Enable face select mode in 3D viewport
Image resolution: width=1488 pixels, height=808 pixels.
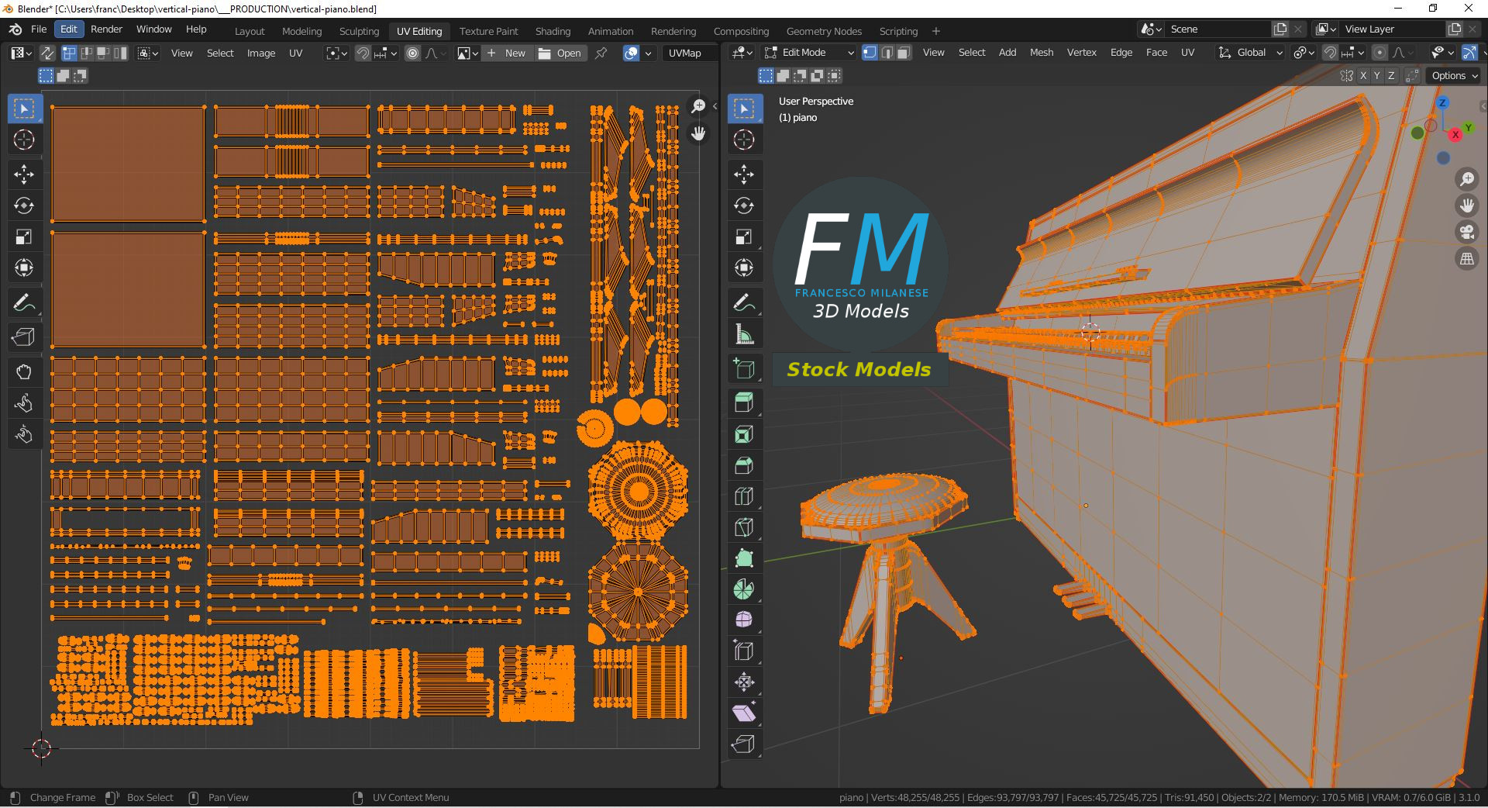(x=903, y=53)
